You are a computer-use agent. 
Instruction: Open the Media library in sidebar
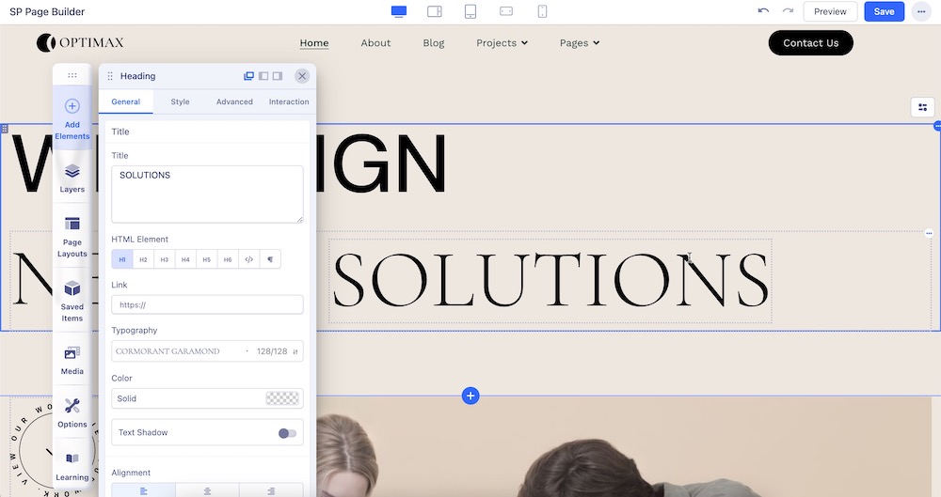tap(72, 359)
